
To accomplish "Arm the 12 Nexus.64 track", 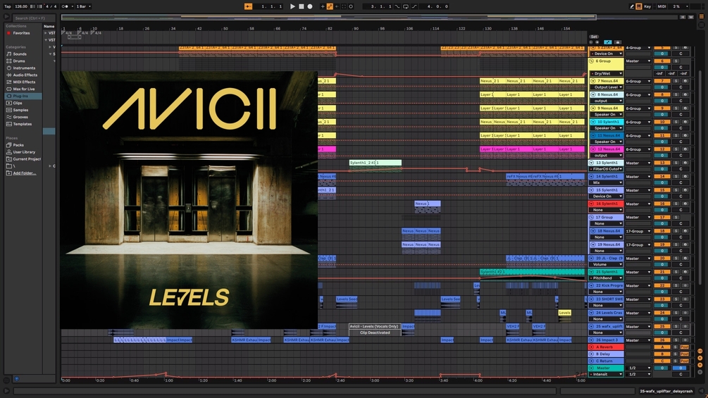I will pos(685,149).
